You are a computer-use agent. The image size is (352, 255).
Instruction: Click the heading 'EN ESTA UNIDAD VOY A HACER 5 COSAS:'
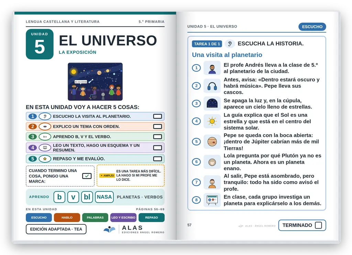[x=82, y=107]
